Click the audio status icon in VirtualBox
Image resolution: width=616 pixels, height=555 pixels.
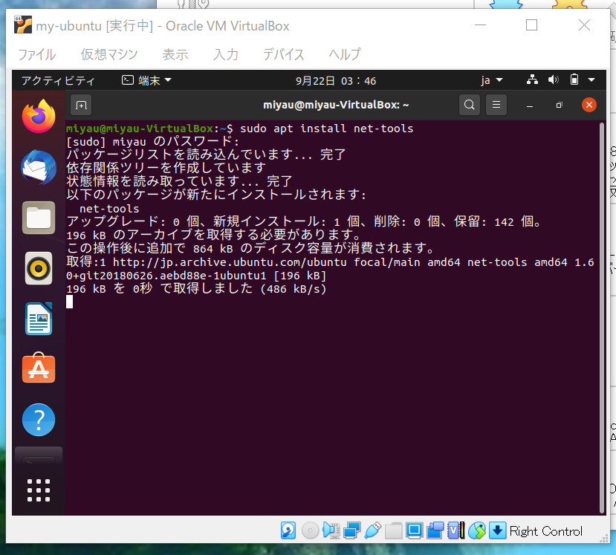tap(331, 530)
